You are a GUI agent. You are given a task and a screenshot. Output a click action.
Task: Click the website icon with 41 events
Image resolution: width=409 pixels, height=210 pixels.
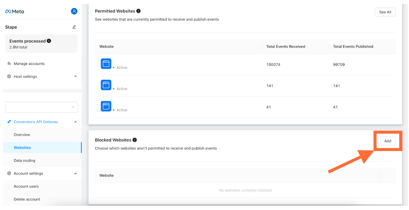click(x=106, y=106)
